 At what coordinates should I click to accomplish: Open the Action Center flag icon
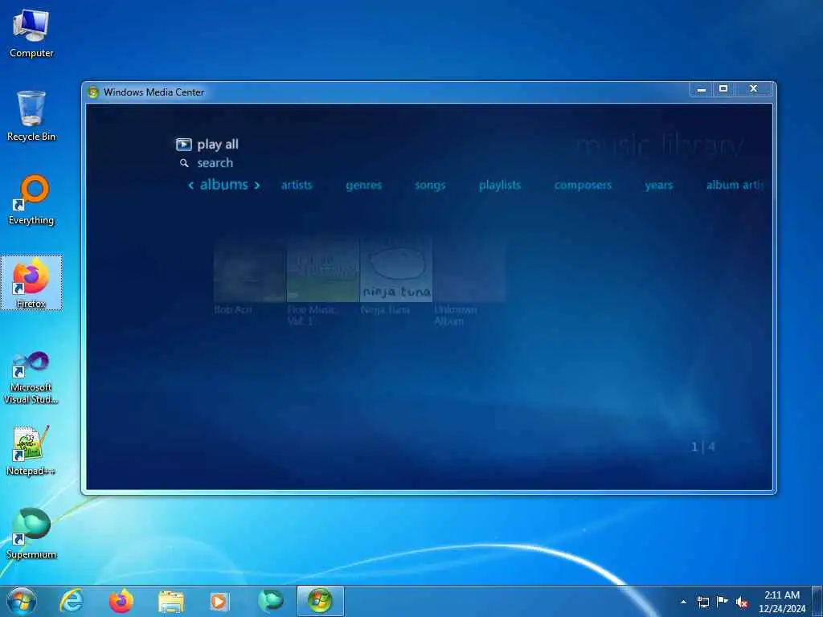click(x=723, y=602)
